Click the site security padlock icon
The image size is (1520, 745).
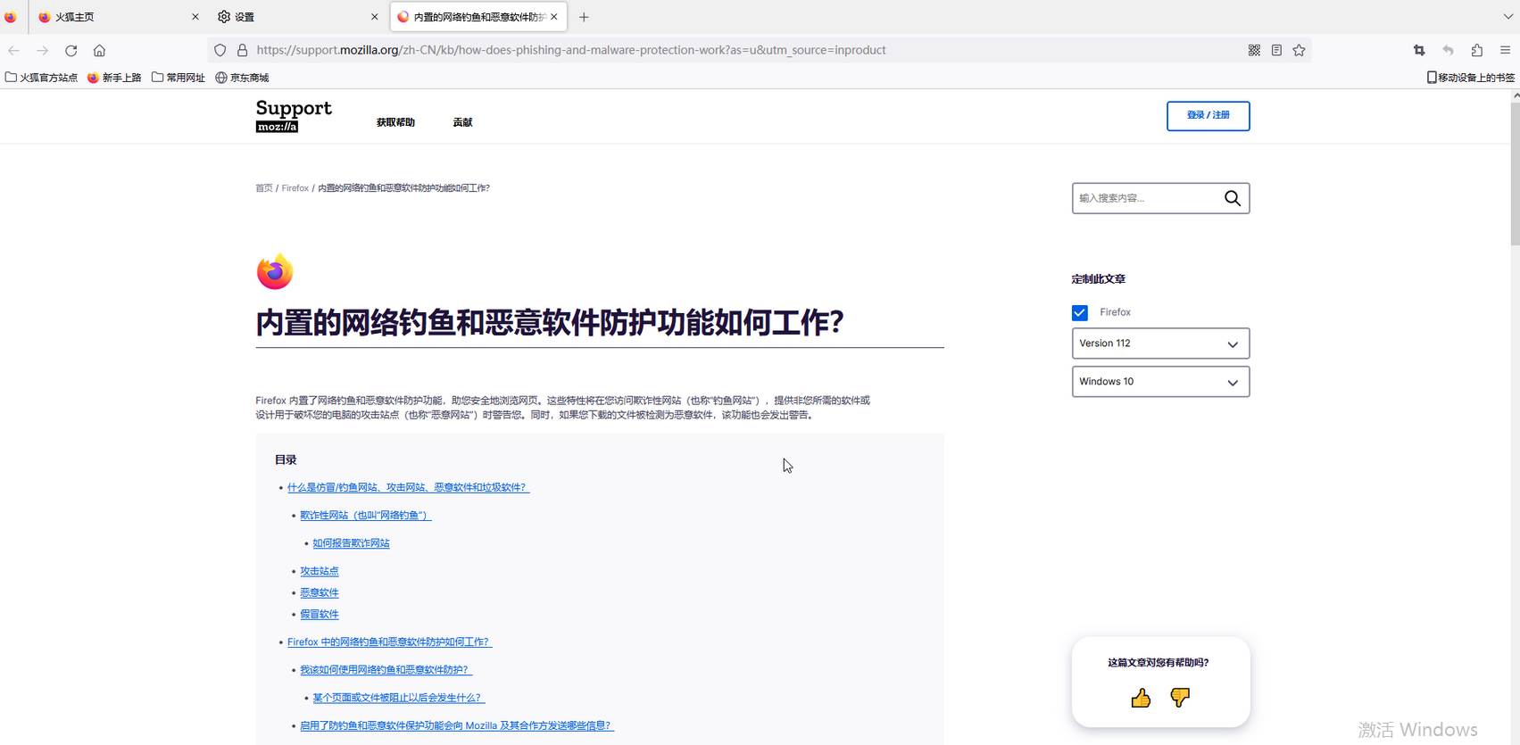click(x=242, y=51)
